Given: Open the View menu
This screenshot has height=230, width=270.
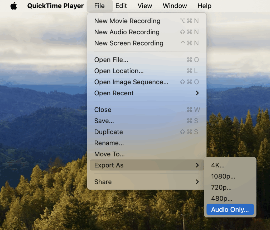Looking at the screenshot, I should (145, 6).
